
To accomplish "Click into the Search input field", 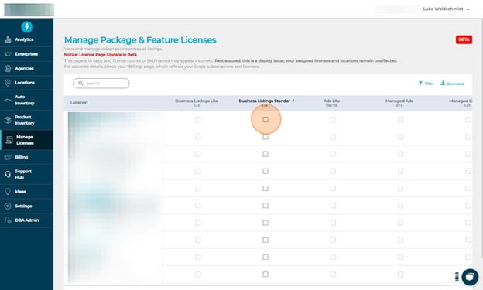I will pos(101,83).
